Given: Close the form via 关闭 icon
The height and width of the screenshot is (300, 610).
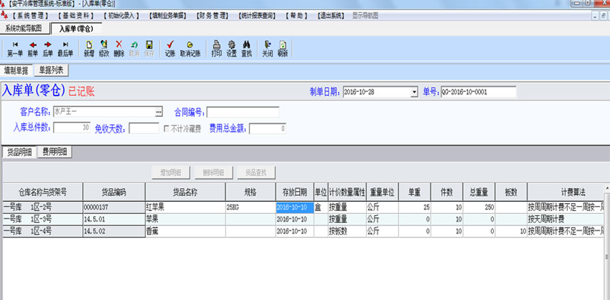Looking at the screenshot, I should [x=267, y=49].
